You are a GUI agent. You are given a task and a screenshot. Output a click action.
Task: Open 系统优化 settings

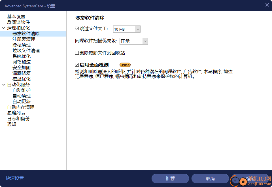(x=22, y=56)
